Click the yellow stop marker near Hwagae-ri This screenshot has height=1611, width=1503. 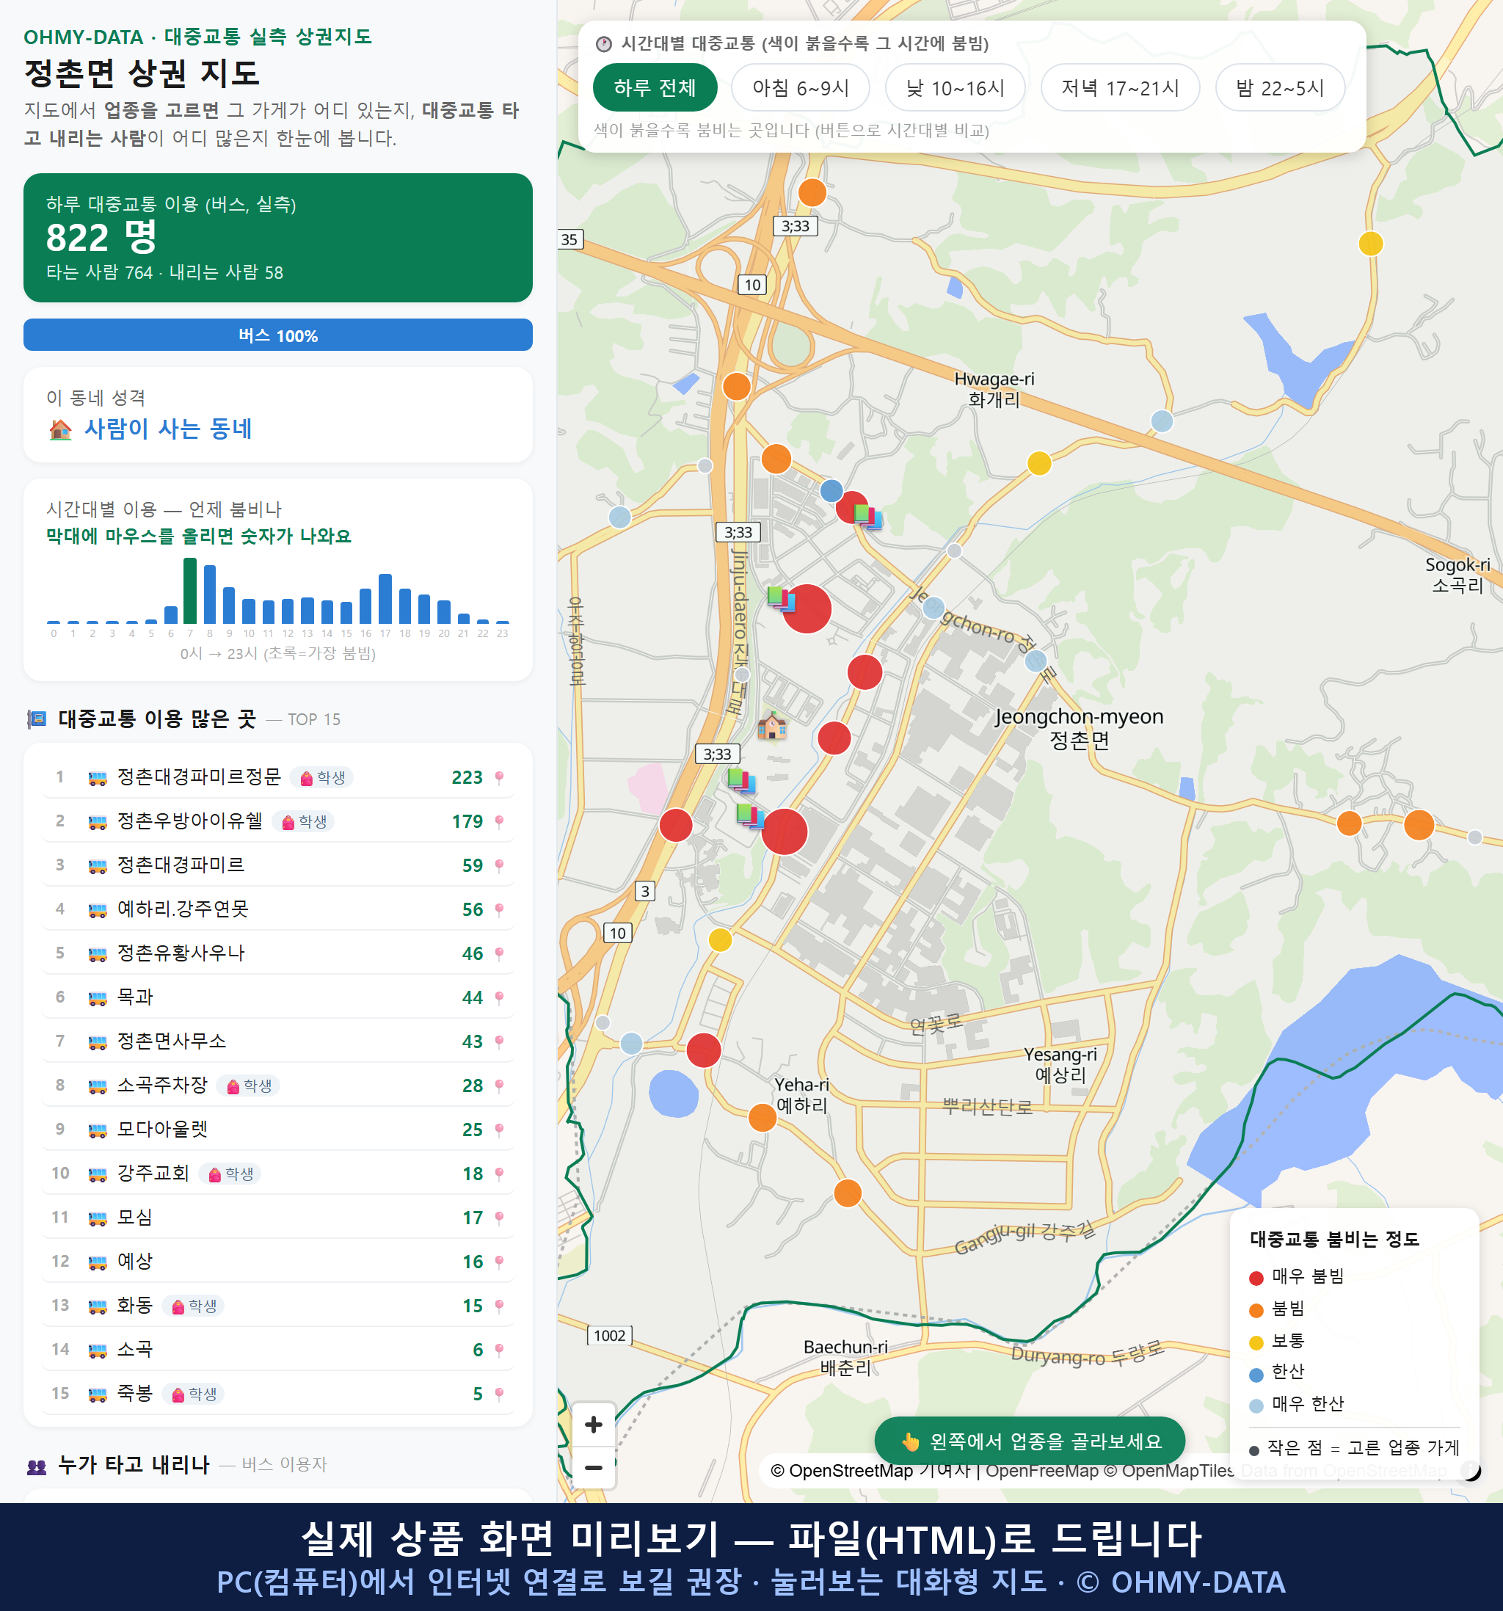coord(1038,462)
